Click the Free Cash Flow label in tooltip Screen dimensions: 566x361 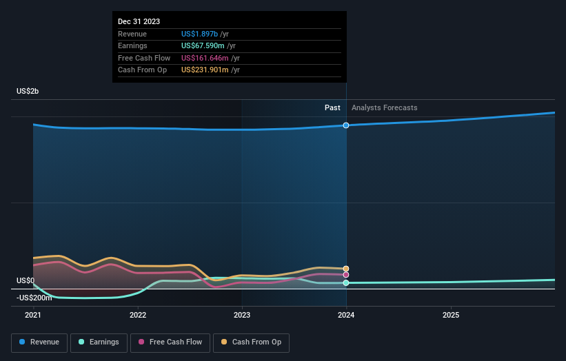(x=144, y=58)
